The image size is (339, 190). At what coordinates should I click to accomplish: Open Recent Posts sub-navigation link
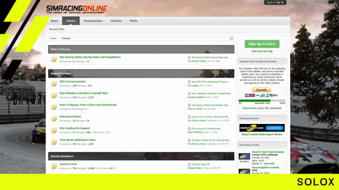click(57, 29)
